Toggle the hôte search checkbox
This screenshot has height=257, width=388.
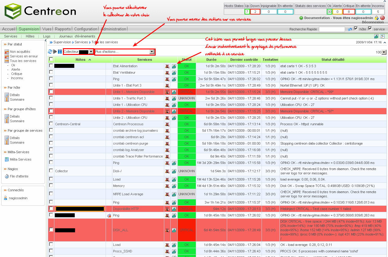tap(356, 29)
